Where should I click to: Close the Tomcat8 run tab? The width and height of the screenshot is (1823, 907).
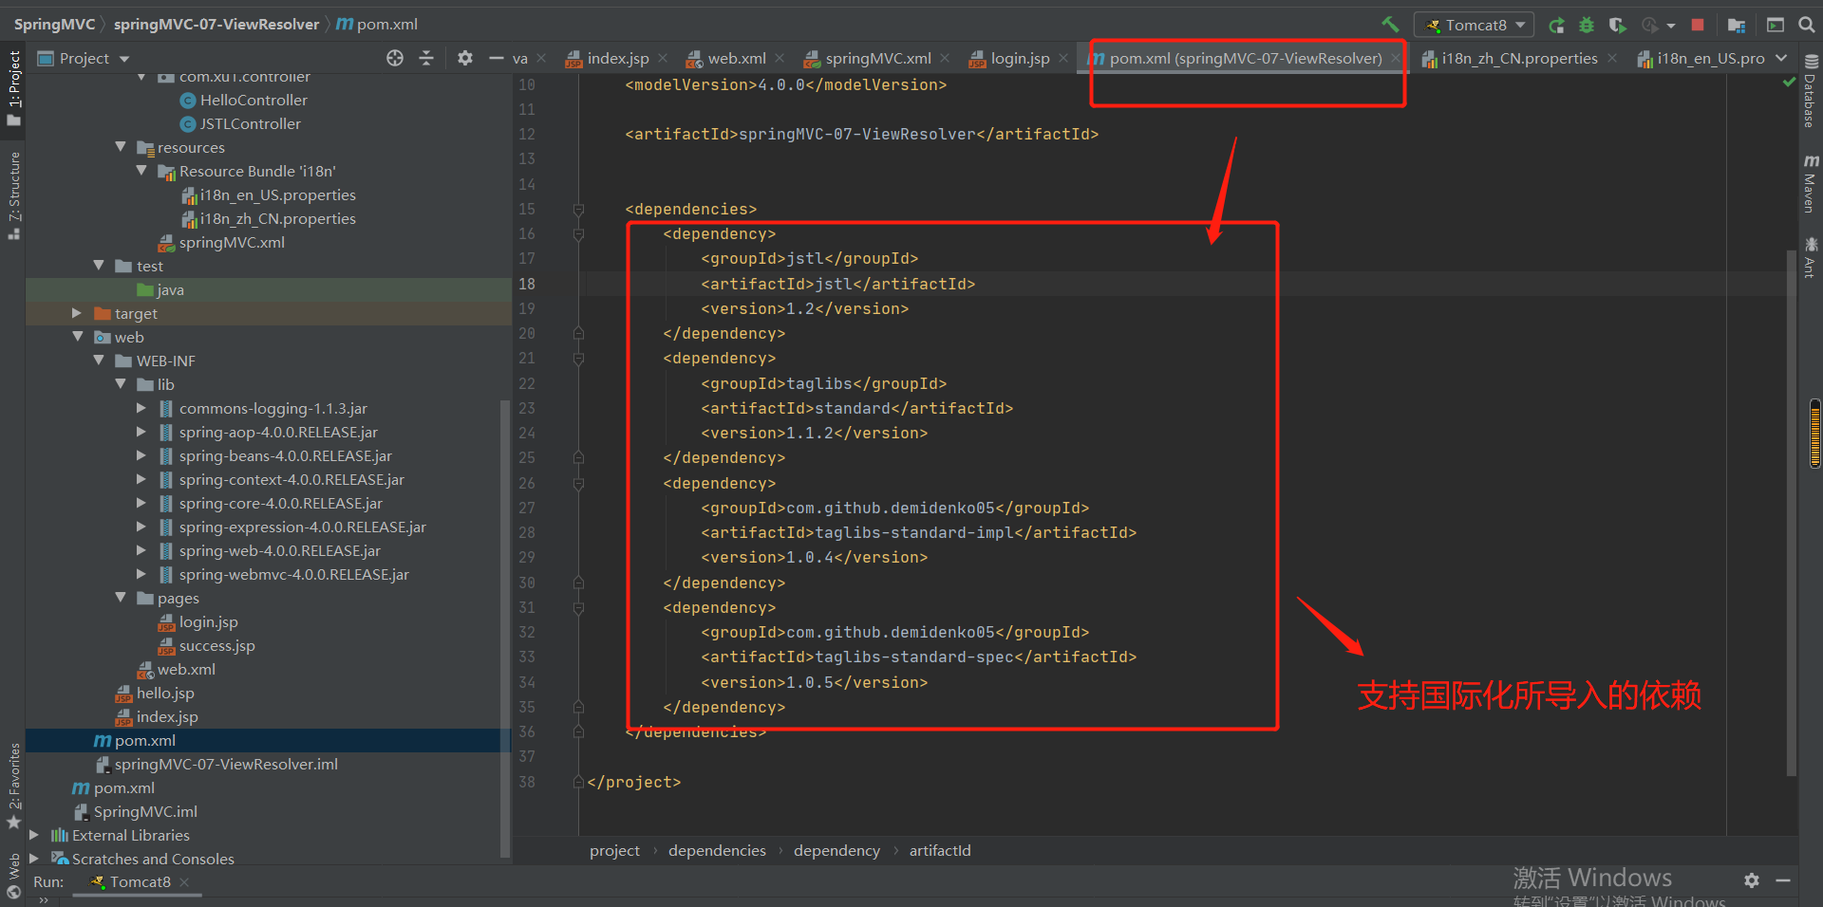pos(184,881)
